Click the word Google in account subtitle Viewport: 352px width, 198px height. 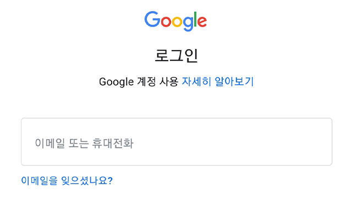click(116, 82)
